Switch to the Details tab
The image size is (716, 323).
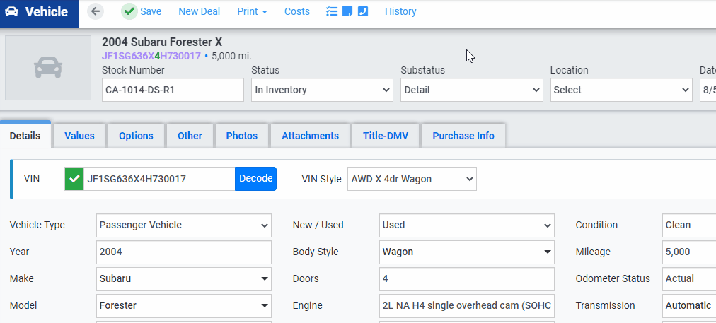click(x=25, y=136)
